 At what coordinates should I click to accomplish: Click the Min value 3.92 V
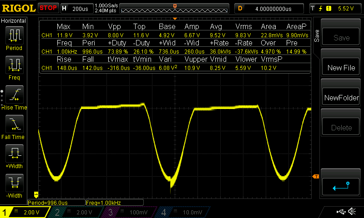coord(90,35)
